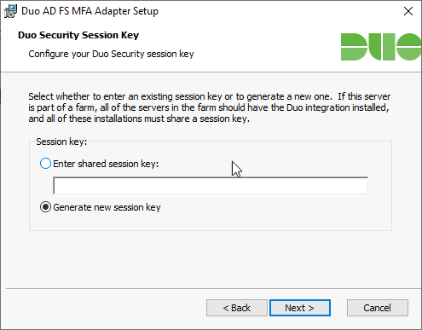
Task: Click the 'Generate new session key' label text
Action: (x=107, y=207)
